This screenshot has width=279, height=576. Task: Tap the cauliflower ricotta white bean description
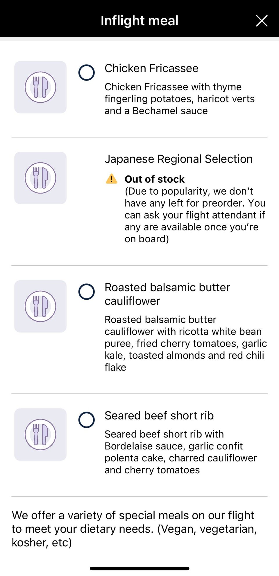click(x=185, y=344)
